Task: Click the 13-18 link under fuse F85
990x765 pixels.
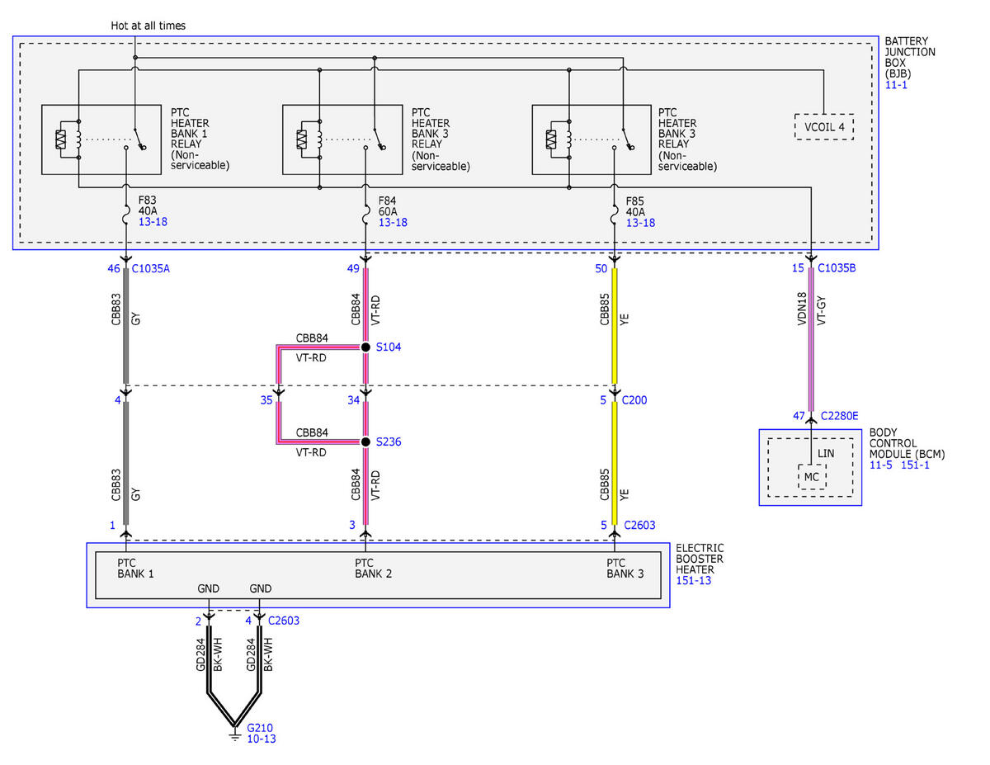Action: 641,223
